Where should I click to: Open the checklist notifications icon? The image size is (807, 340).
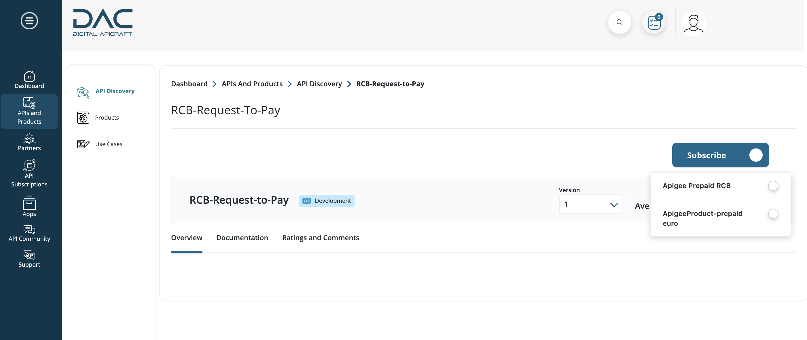[x=654, y=22]
